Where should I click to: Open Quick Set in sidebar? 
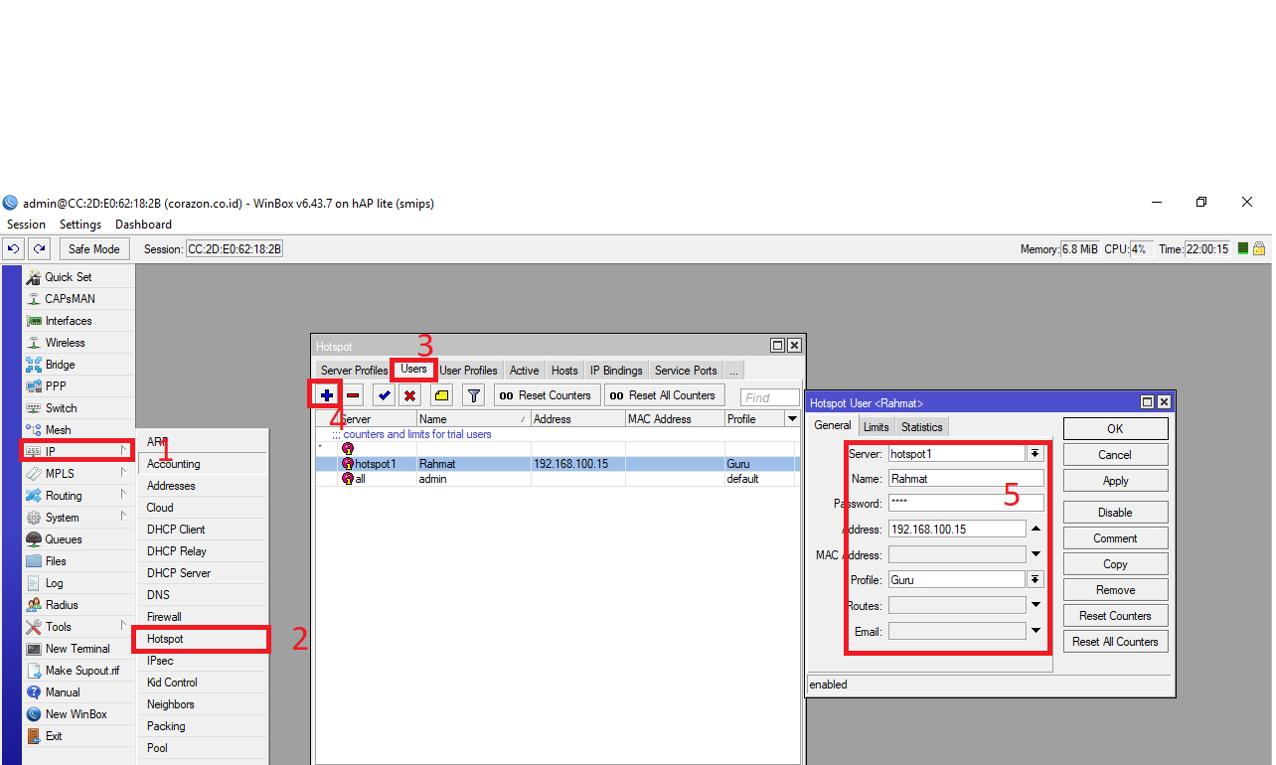point(79,277)
